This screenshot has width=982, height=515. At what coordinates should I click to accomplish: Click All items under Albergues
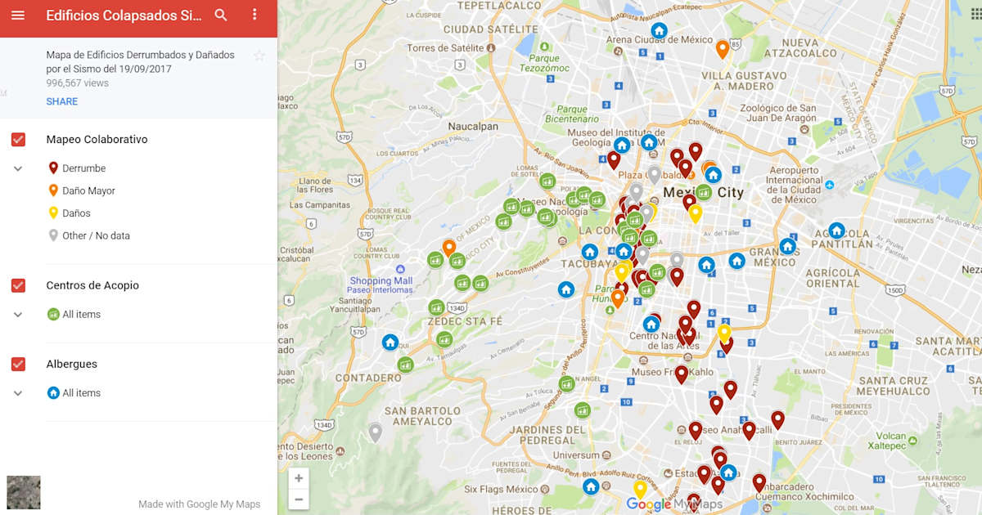tap(74, 393)
